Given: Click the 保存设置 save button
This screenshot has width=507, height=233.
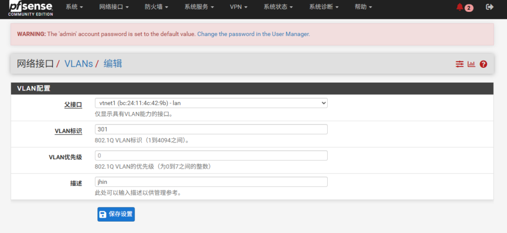Looking at the screenshot, I should pyautogui.click(x=116, y=214).
